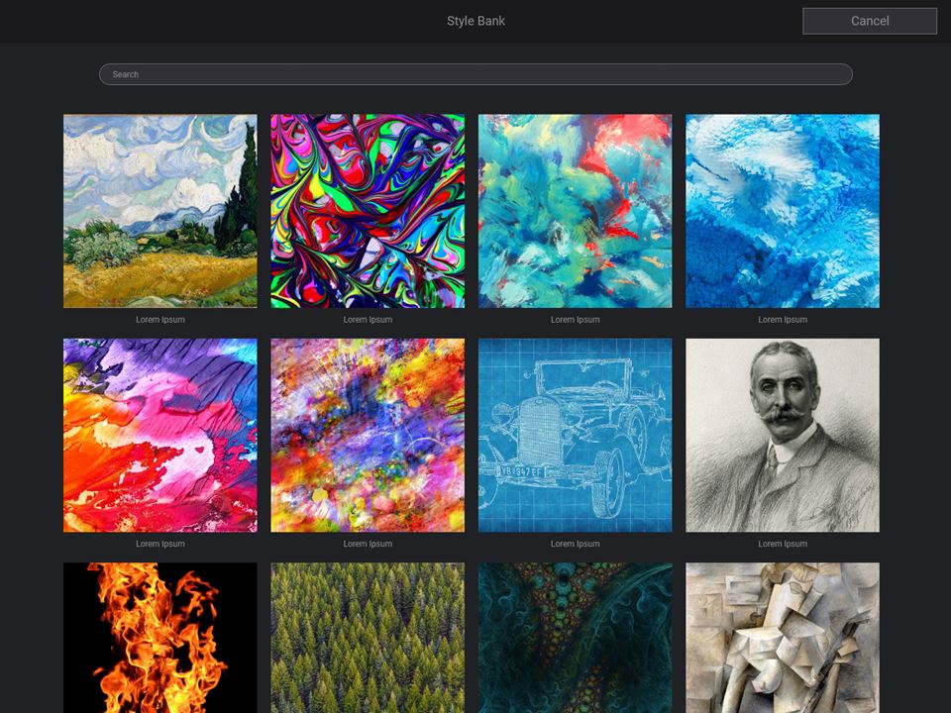Pick the blue vintage car blueprint style
The height and width of the screenshot is (713, 951).
[x=575, y=436]
